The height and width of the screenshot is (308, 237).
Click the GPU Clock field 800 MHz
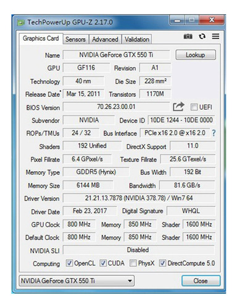coord(79,224)
